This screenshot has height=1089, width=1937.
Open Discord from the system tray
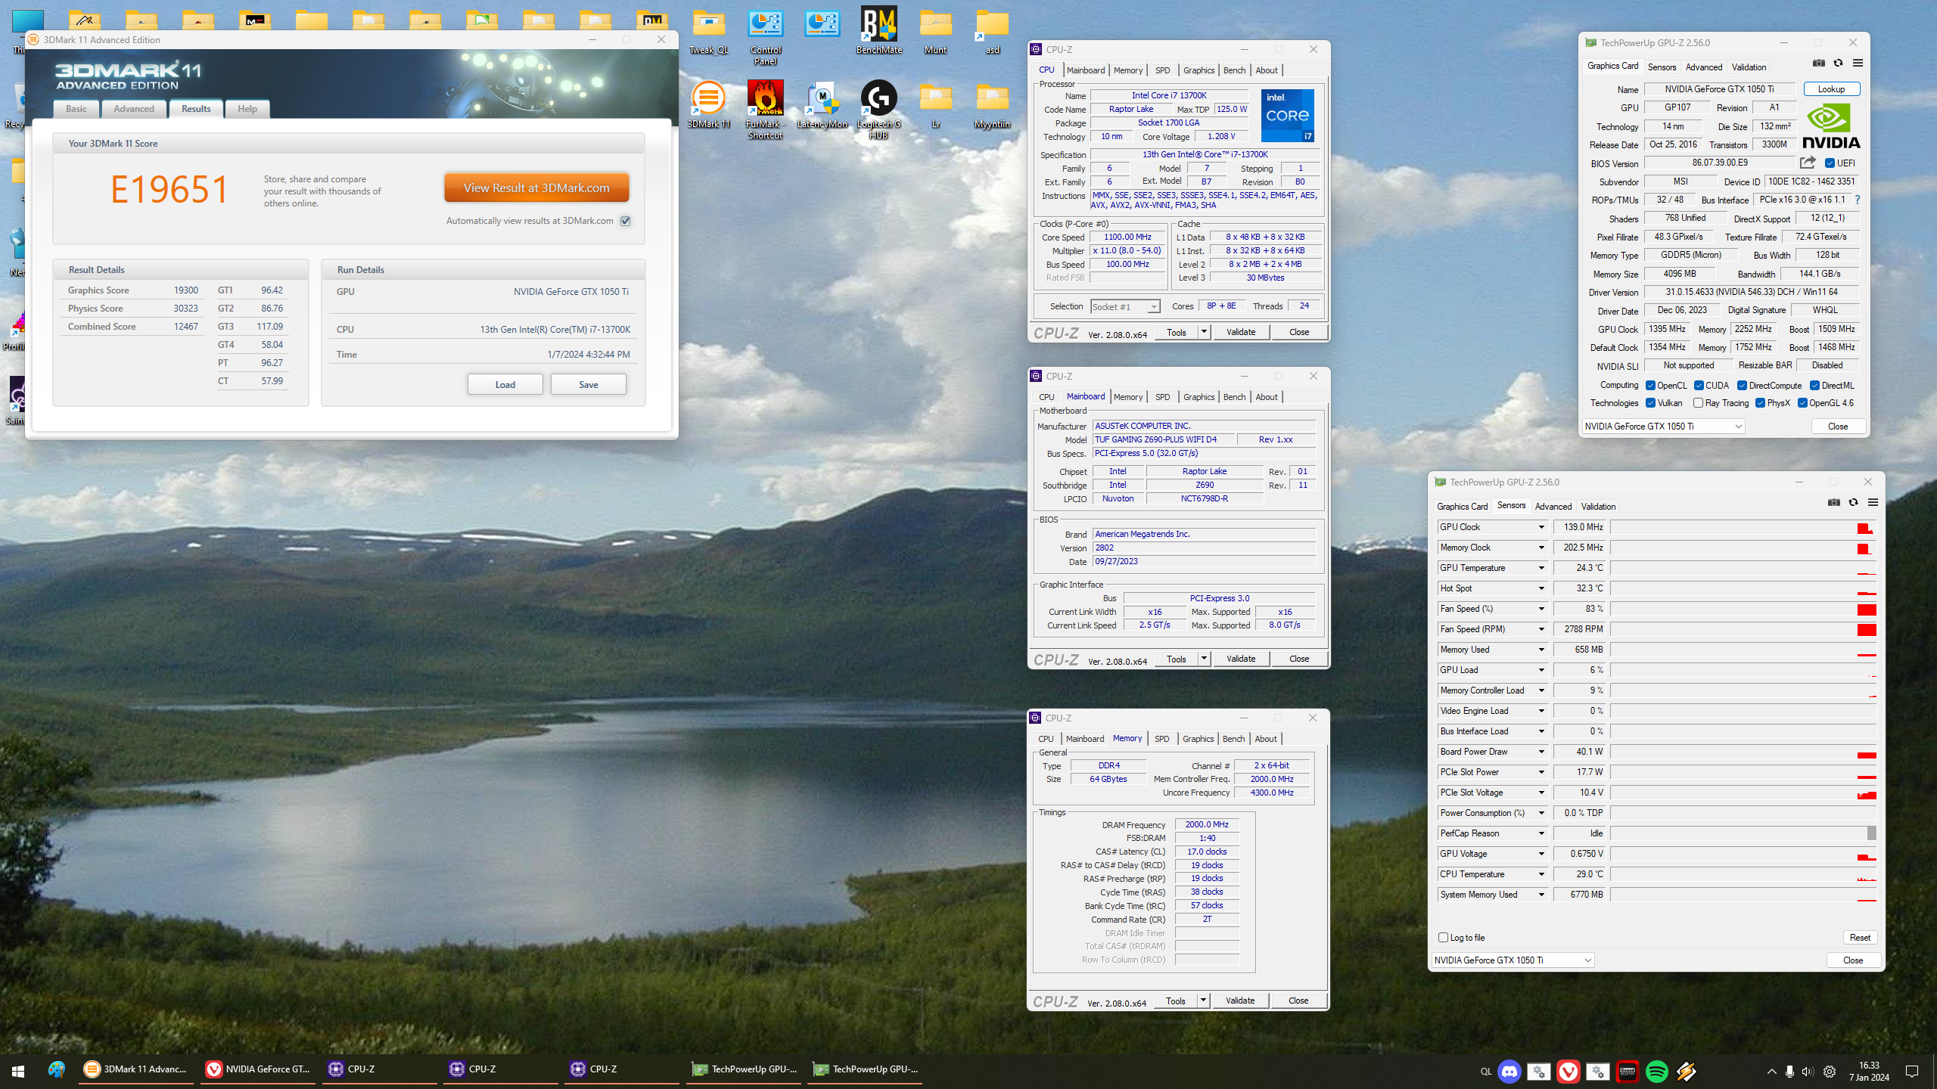(1509, 1071)
